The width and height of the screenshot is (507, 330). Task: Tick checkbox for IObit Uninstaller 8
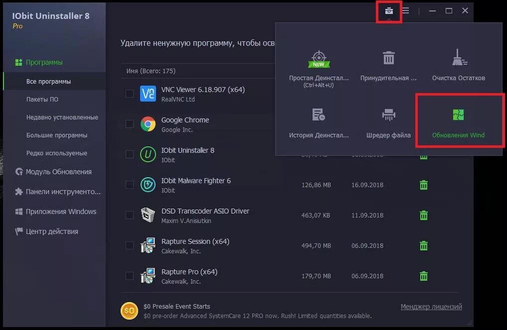point(130,154)
